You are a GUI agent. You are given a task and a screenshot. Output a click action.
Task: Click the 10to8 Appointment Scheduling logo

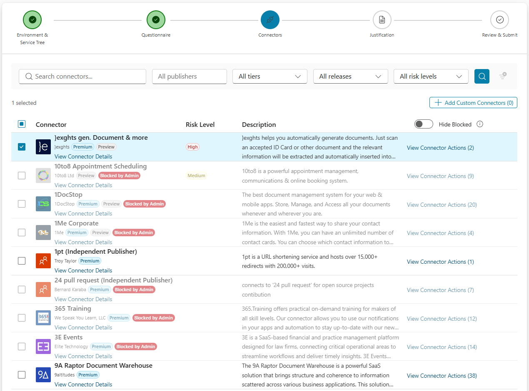coord(43,176)
